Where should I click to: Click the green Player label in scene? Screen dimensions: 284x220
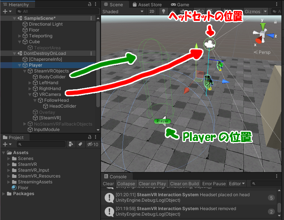click(x=162, y=121)
